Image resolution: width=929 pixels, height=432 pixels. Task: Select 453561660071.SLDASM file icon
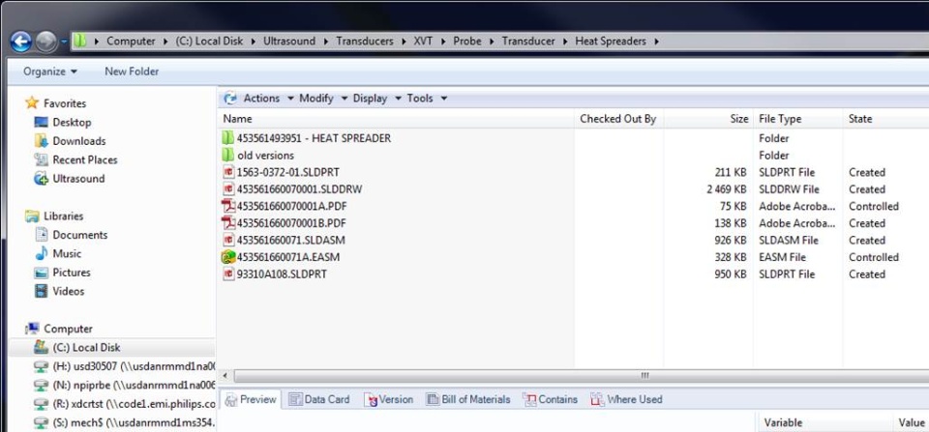coord(228,241)
